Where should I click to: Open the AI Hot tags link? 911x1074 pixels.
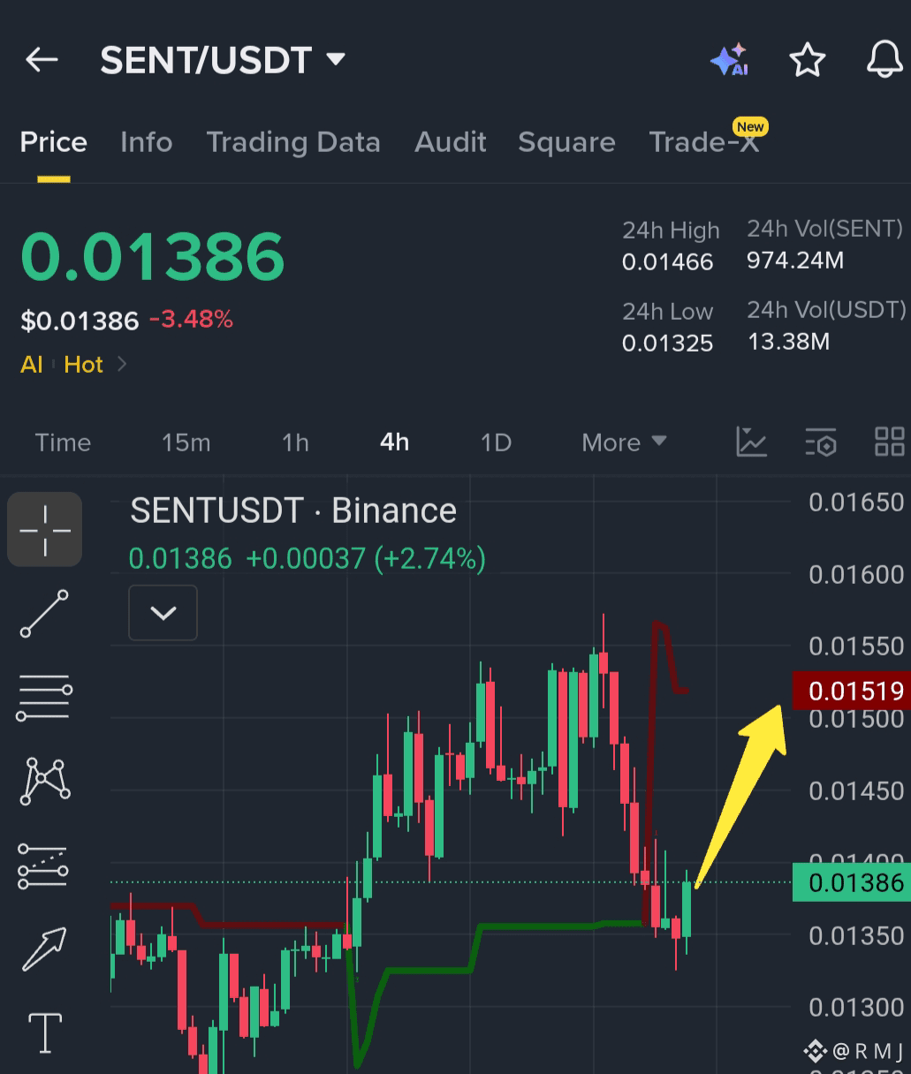(74, 364)
